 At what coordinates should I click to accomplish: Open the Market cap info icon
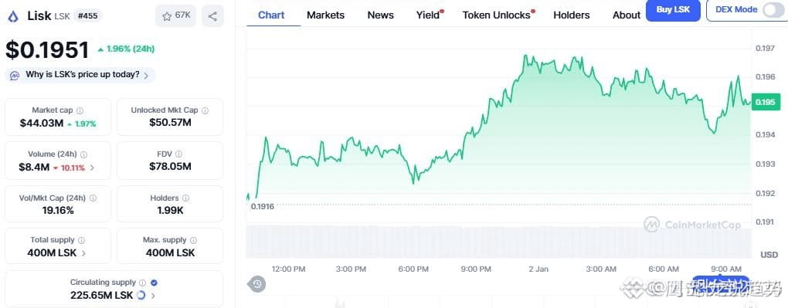(x=80, y=110)
